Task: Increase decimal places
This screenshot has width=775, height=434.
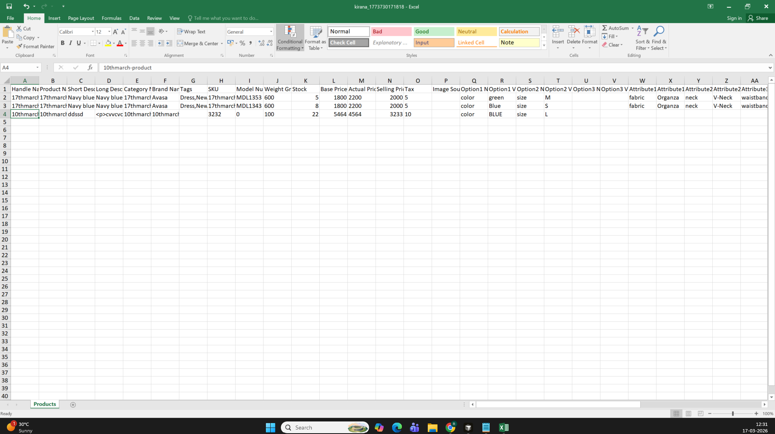Action: (261, 43)
